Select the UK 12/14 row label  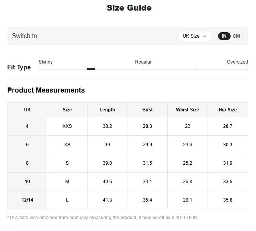[x=27, y=200]
